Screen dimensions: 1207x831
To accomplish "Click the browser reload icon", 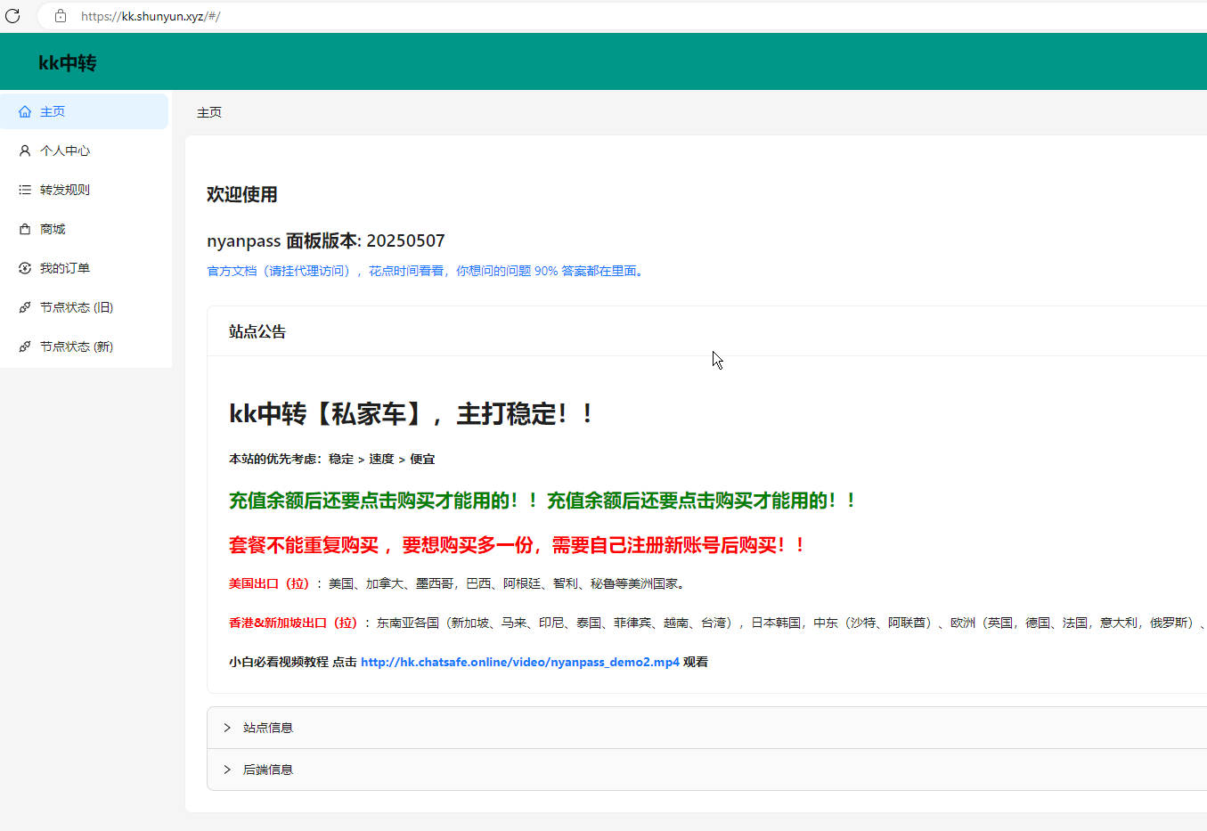I will [x=12, y=16].
